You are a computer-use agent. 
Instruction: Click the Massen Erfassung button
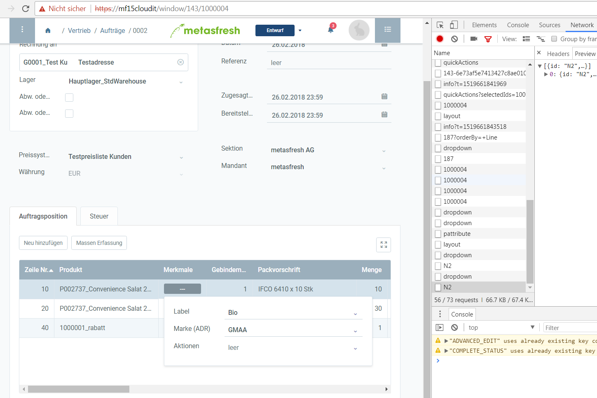click(x=99, y=243)
